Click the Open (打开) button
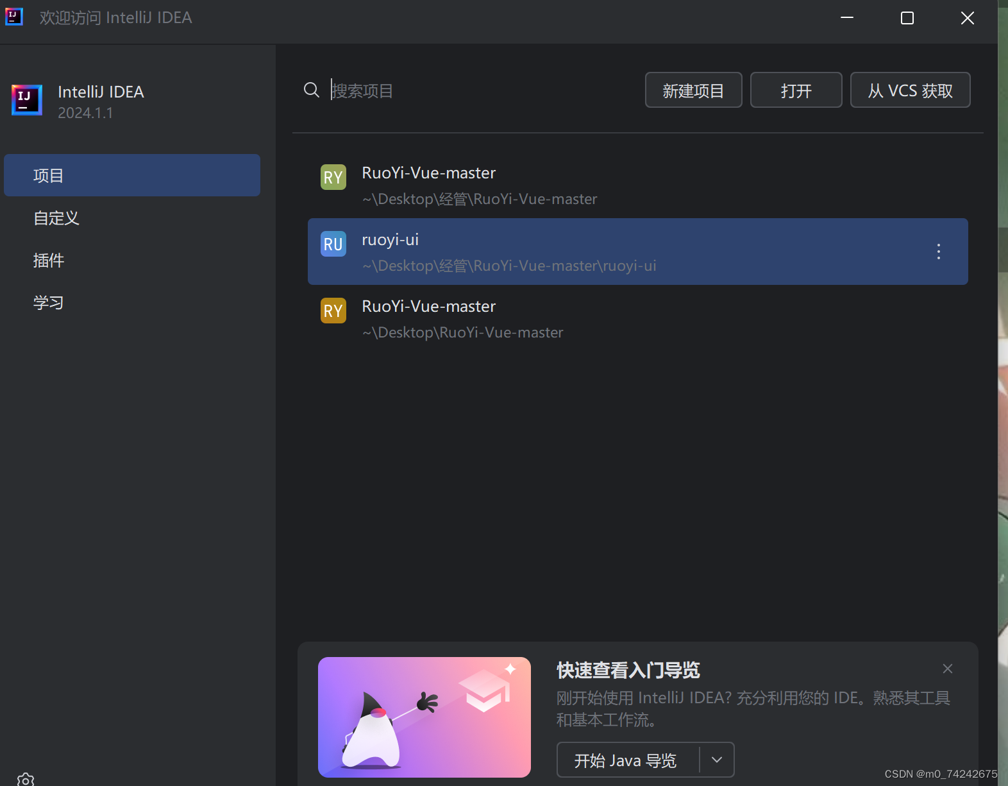Viewport: 1008px width, 786px height. point(796,90)
